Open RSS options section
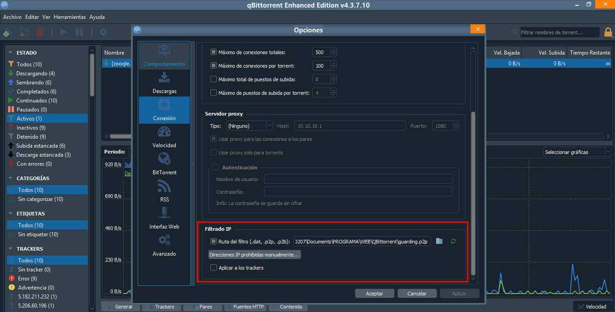The image size is (615, 312). click(x=164, y=191)
